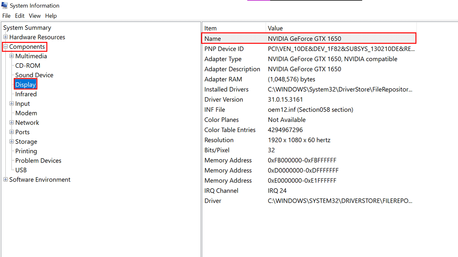Expand the Multimedia category

(12, 56)
